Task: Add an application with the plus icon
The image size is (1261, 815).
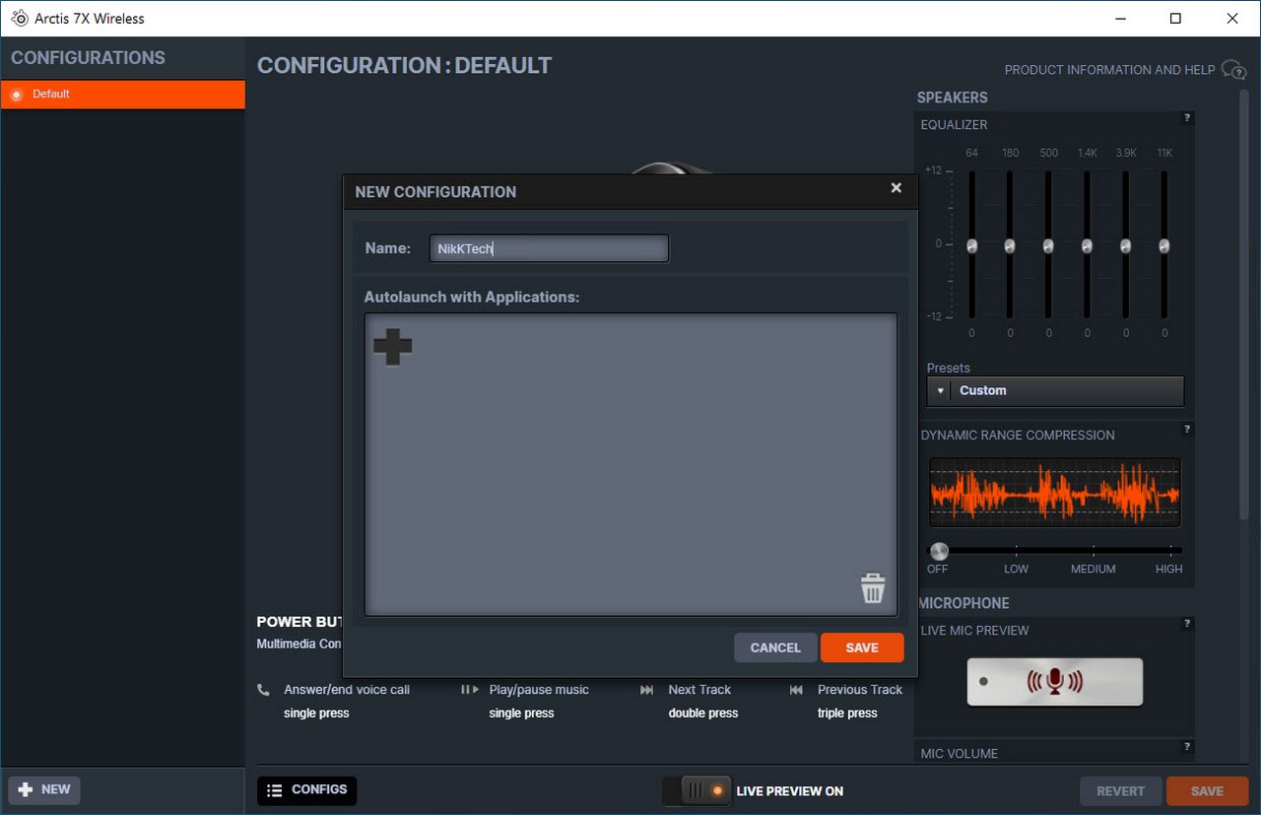Action: click(x=392, y=347)
